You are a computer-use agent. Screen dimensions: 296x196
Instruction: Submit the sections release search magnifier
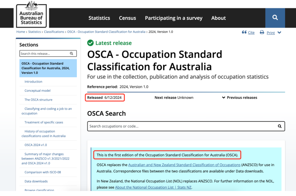[71, 53]
